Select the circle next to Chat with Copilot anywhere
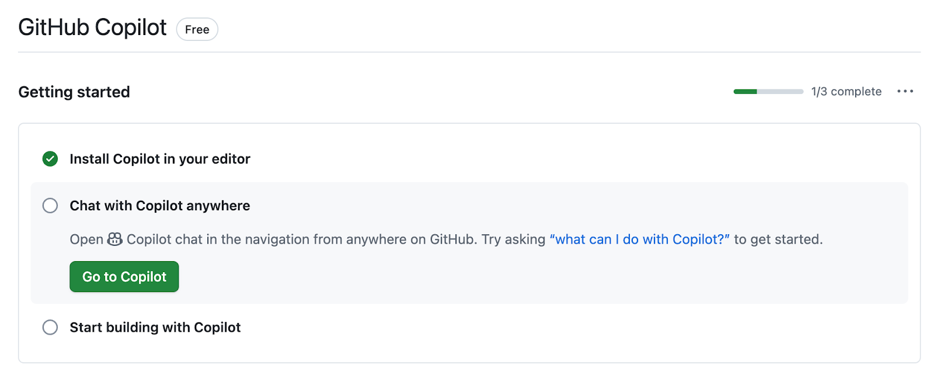Screen dimensions: 934x375 tap(50, 206)
